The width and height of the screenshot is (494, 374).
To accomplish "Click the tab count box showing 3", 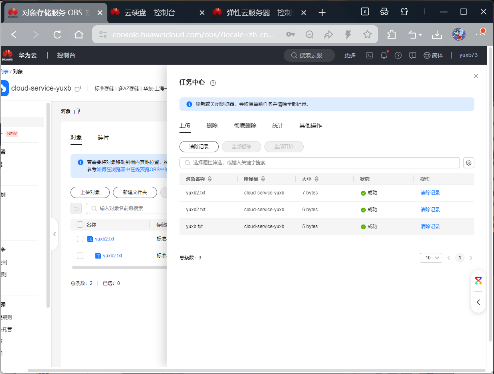I will point(365,12).
